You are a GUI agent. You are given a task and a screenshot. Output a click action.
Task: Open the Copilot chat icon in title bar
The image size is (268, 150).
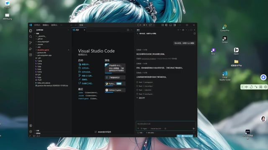point(150,25)
